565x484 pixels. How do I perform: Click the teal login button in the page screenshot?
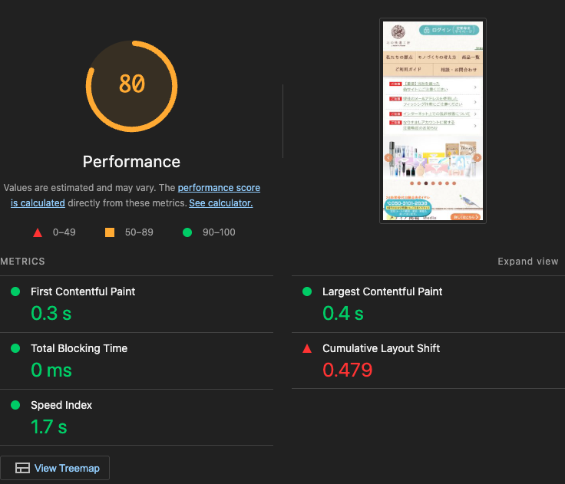(449, 30)
